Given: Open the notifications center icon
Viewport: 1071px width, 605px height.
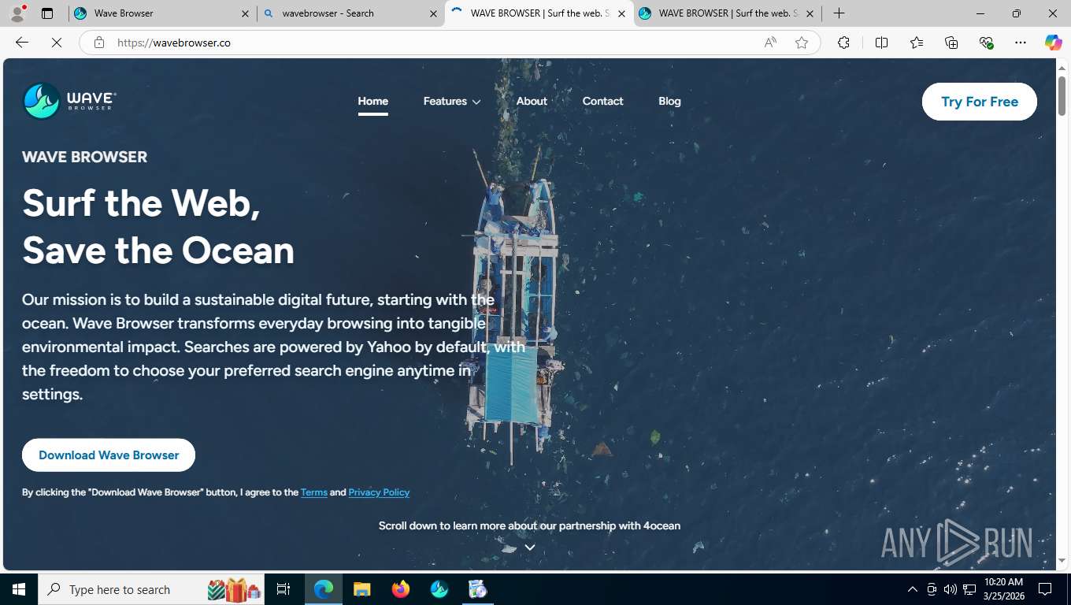Looking at the screenshot, I should pyautogui.click(x=1045, y=589).
